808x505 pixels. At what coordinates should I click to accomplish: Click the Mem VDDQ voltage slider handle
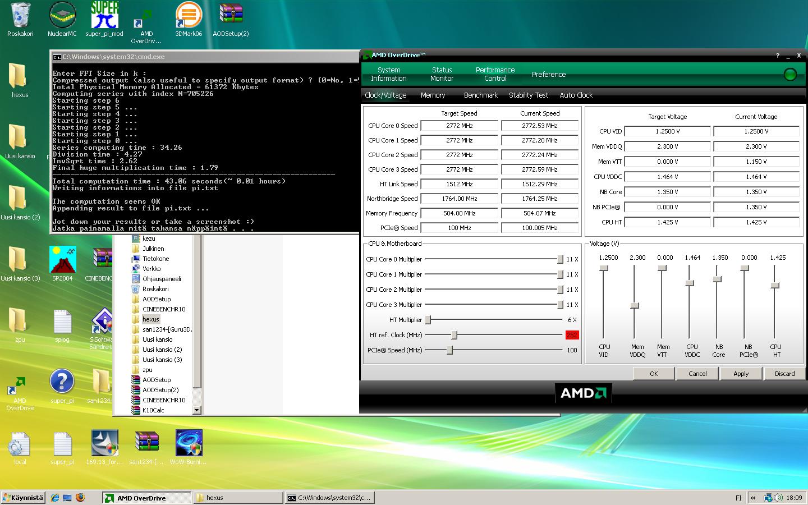635,306
